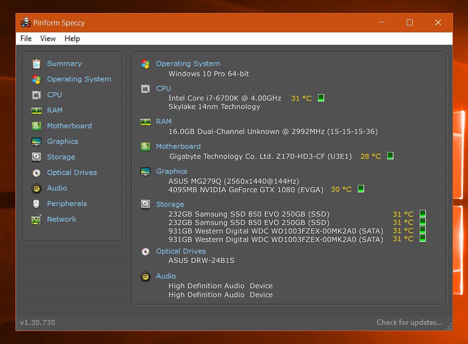Maximize the Speccy window
Screen dimensions: 468x344
click(x=410, y=23)
